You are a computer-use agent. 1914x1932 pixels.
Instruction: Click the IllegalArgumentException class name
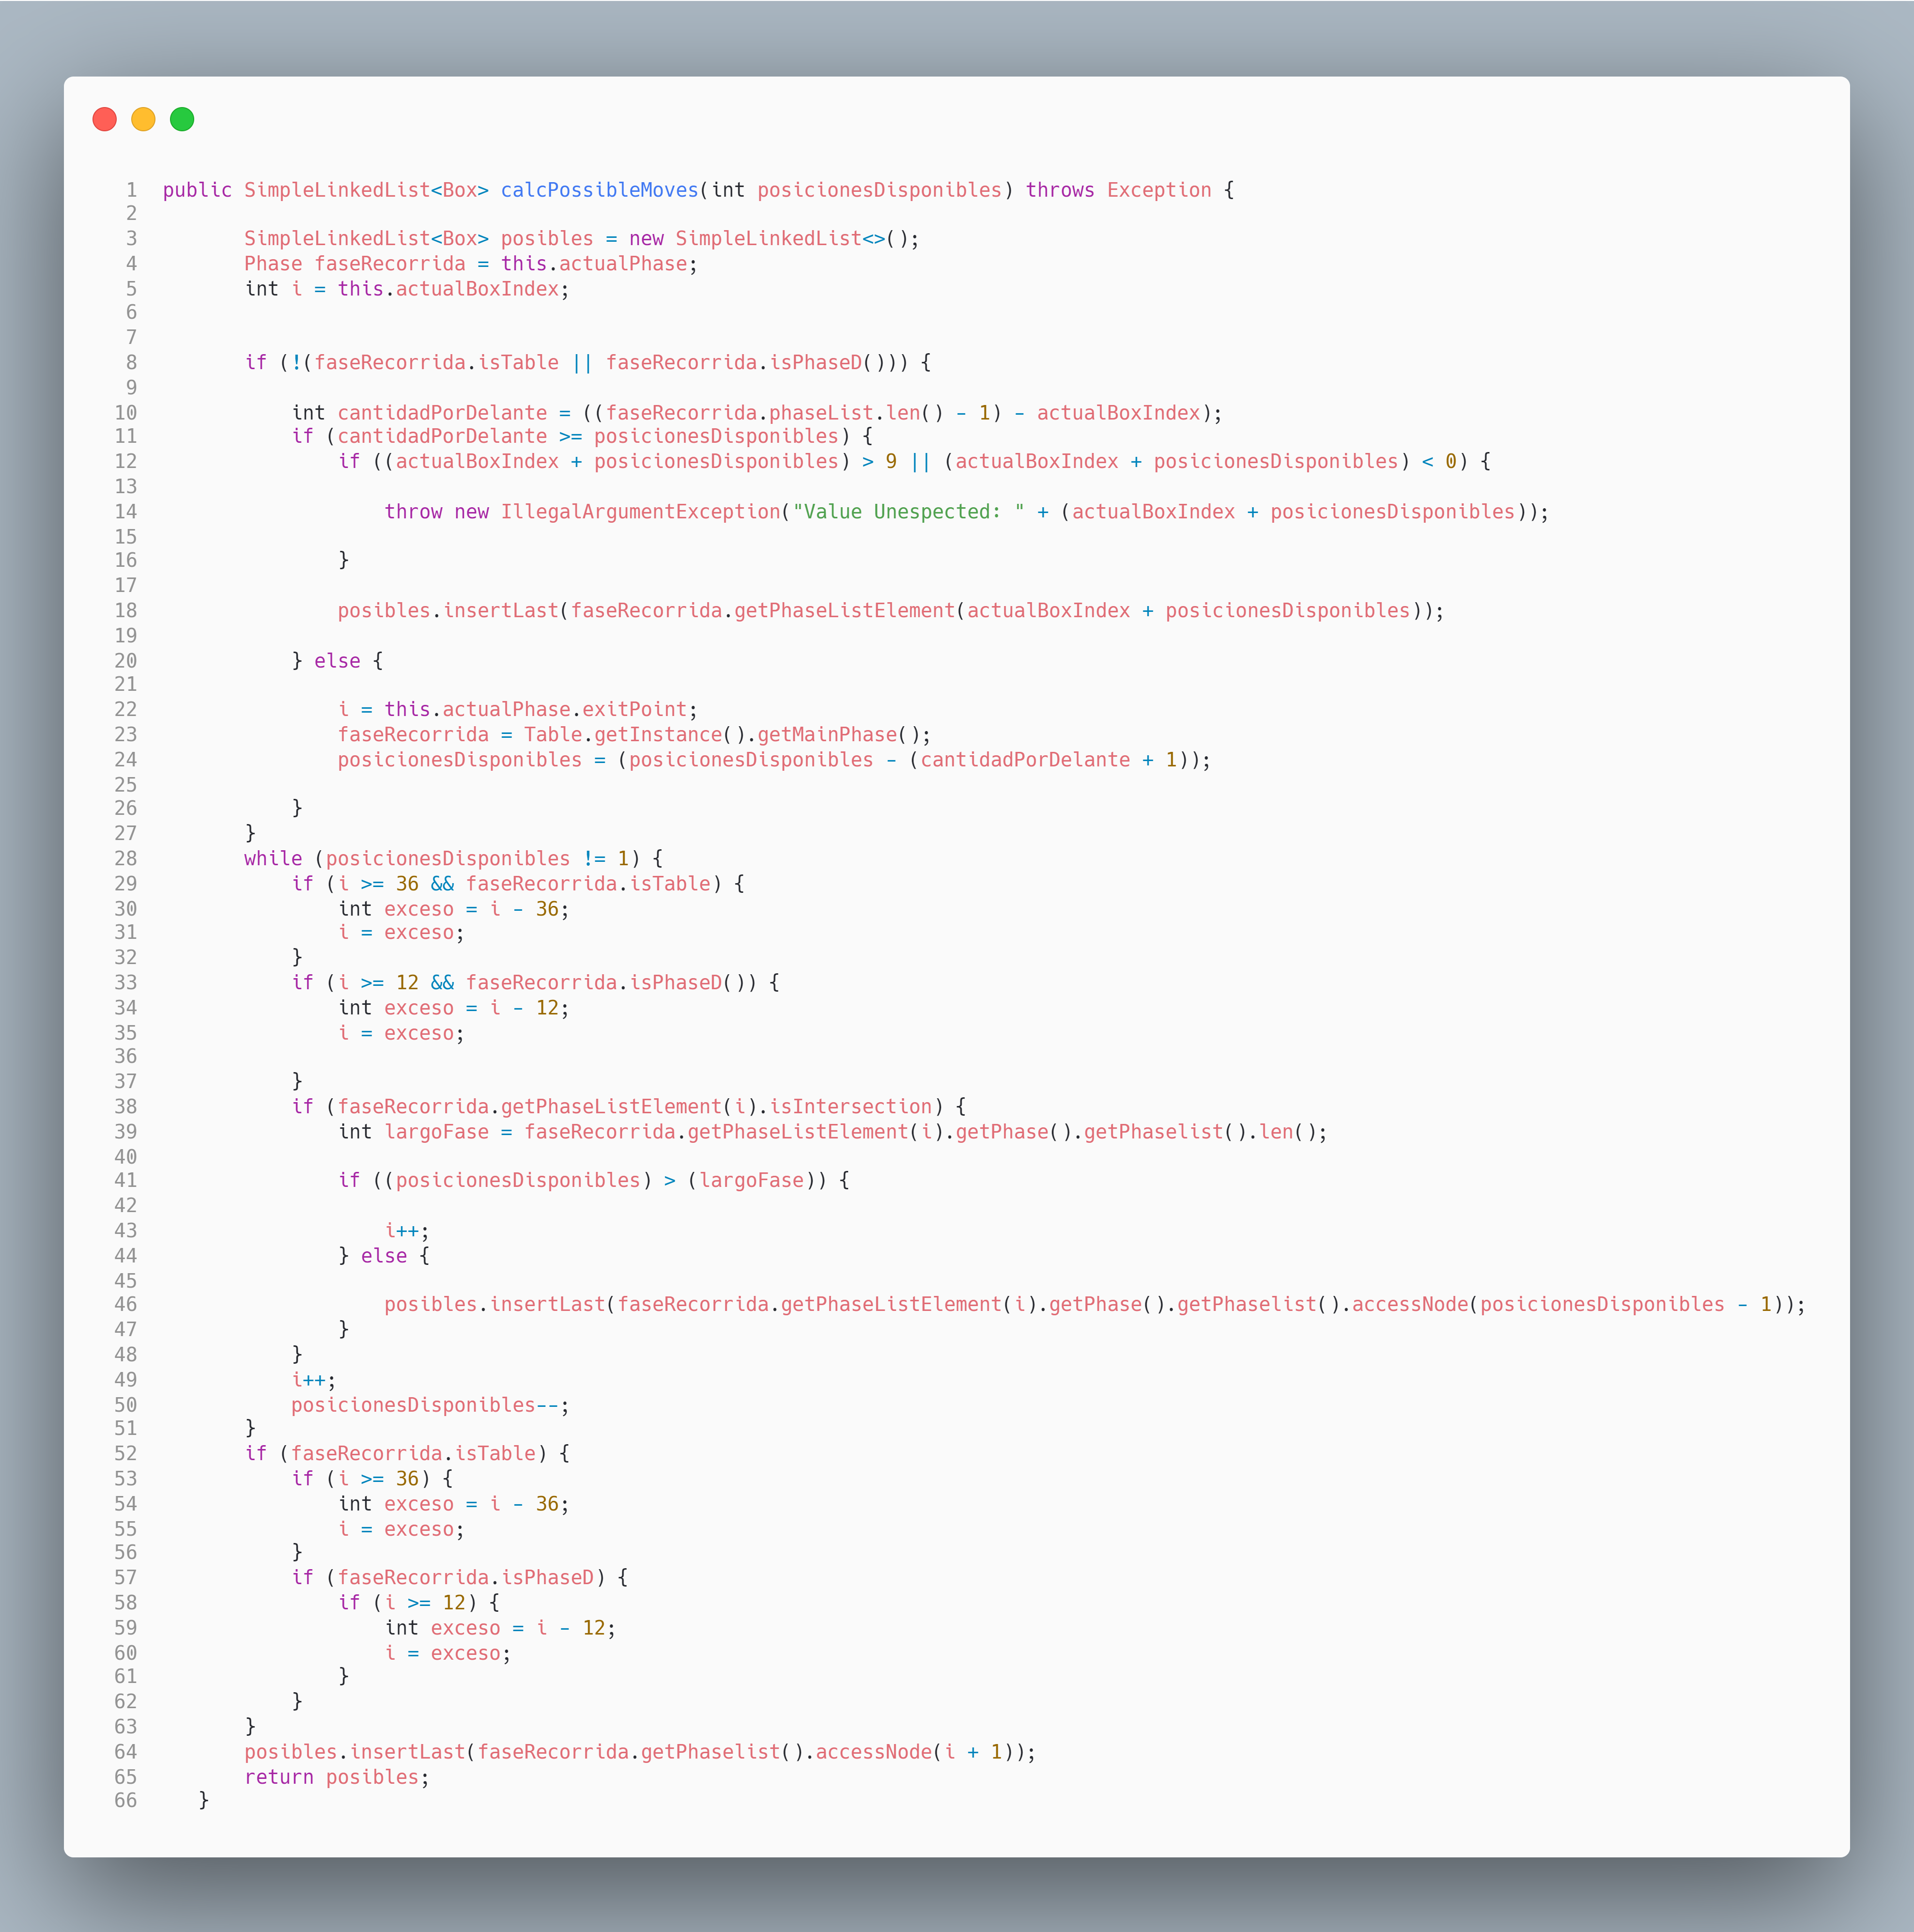click(x=640, y=512)
